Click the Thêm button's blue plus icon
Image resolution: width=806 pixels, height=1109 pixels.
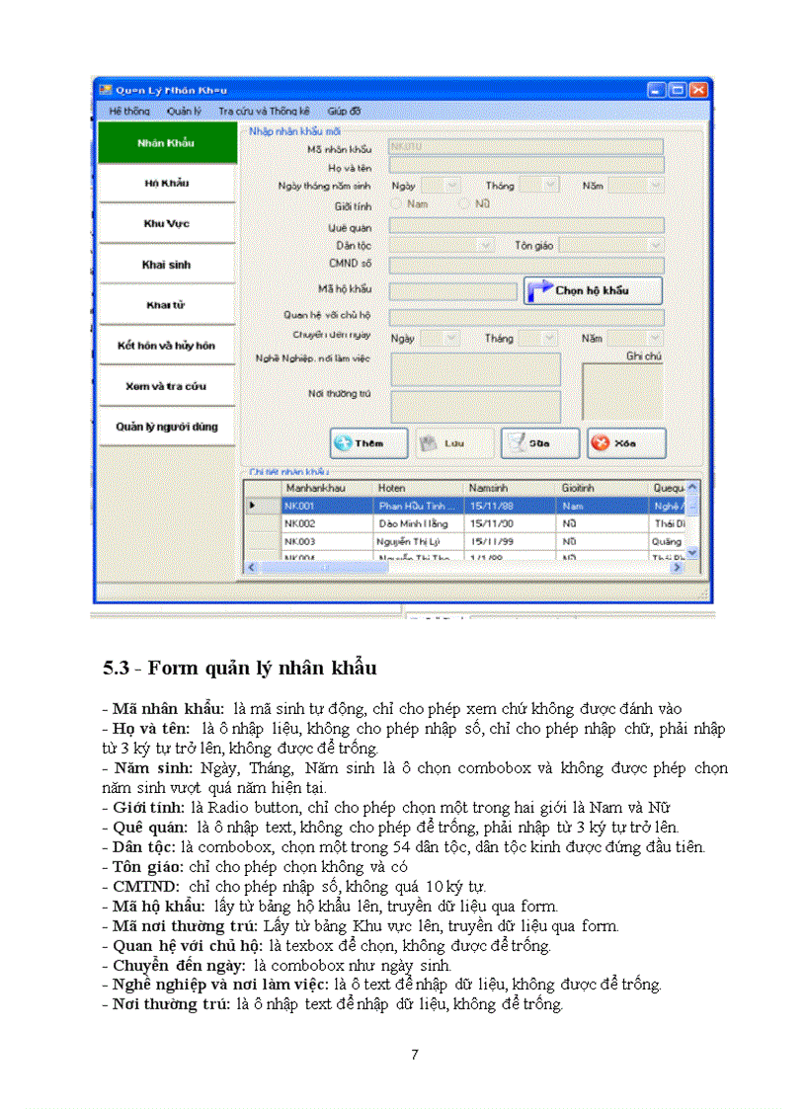[343, 442]
